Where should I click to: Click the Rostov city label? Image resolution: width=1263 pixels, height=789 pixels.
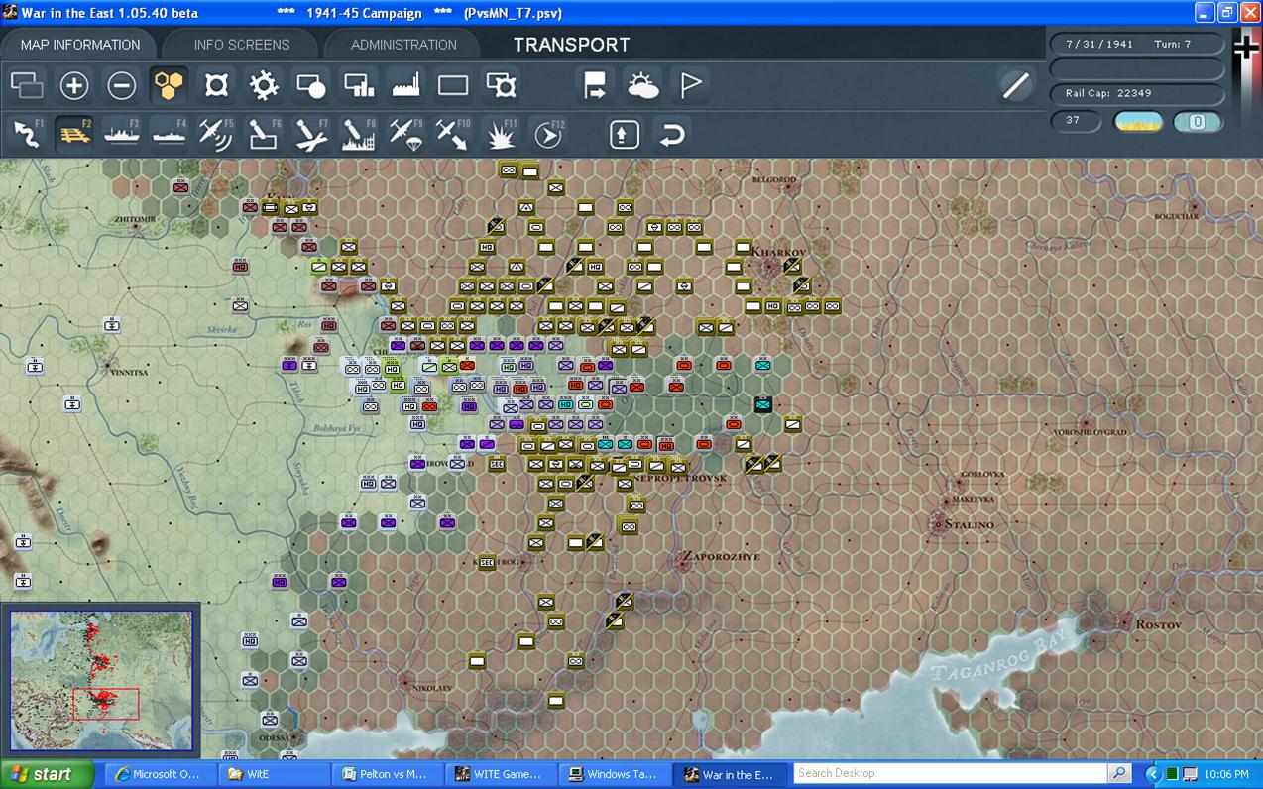pos(1158,625)
